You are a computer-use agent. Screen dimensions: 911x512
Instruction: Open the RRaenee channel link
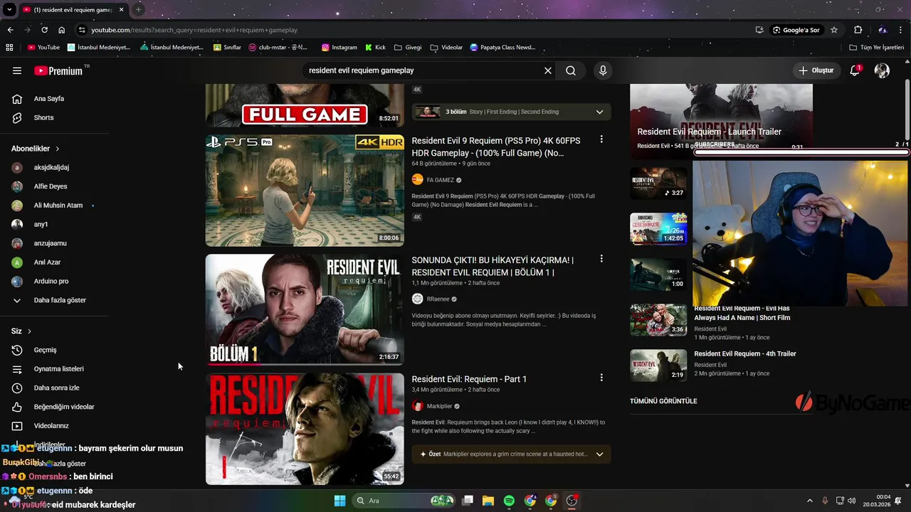click(438, 299)
